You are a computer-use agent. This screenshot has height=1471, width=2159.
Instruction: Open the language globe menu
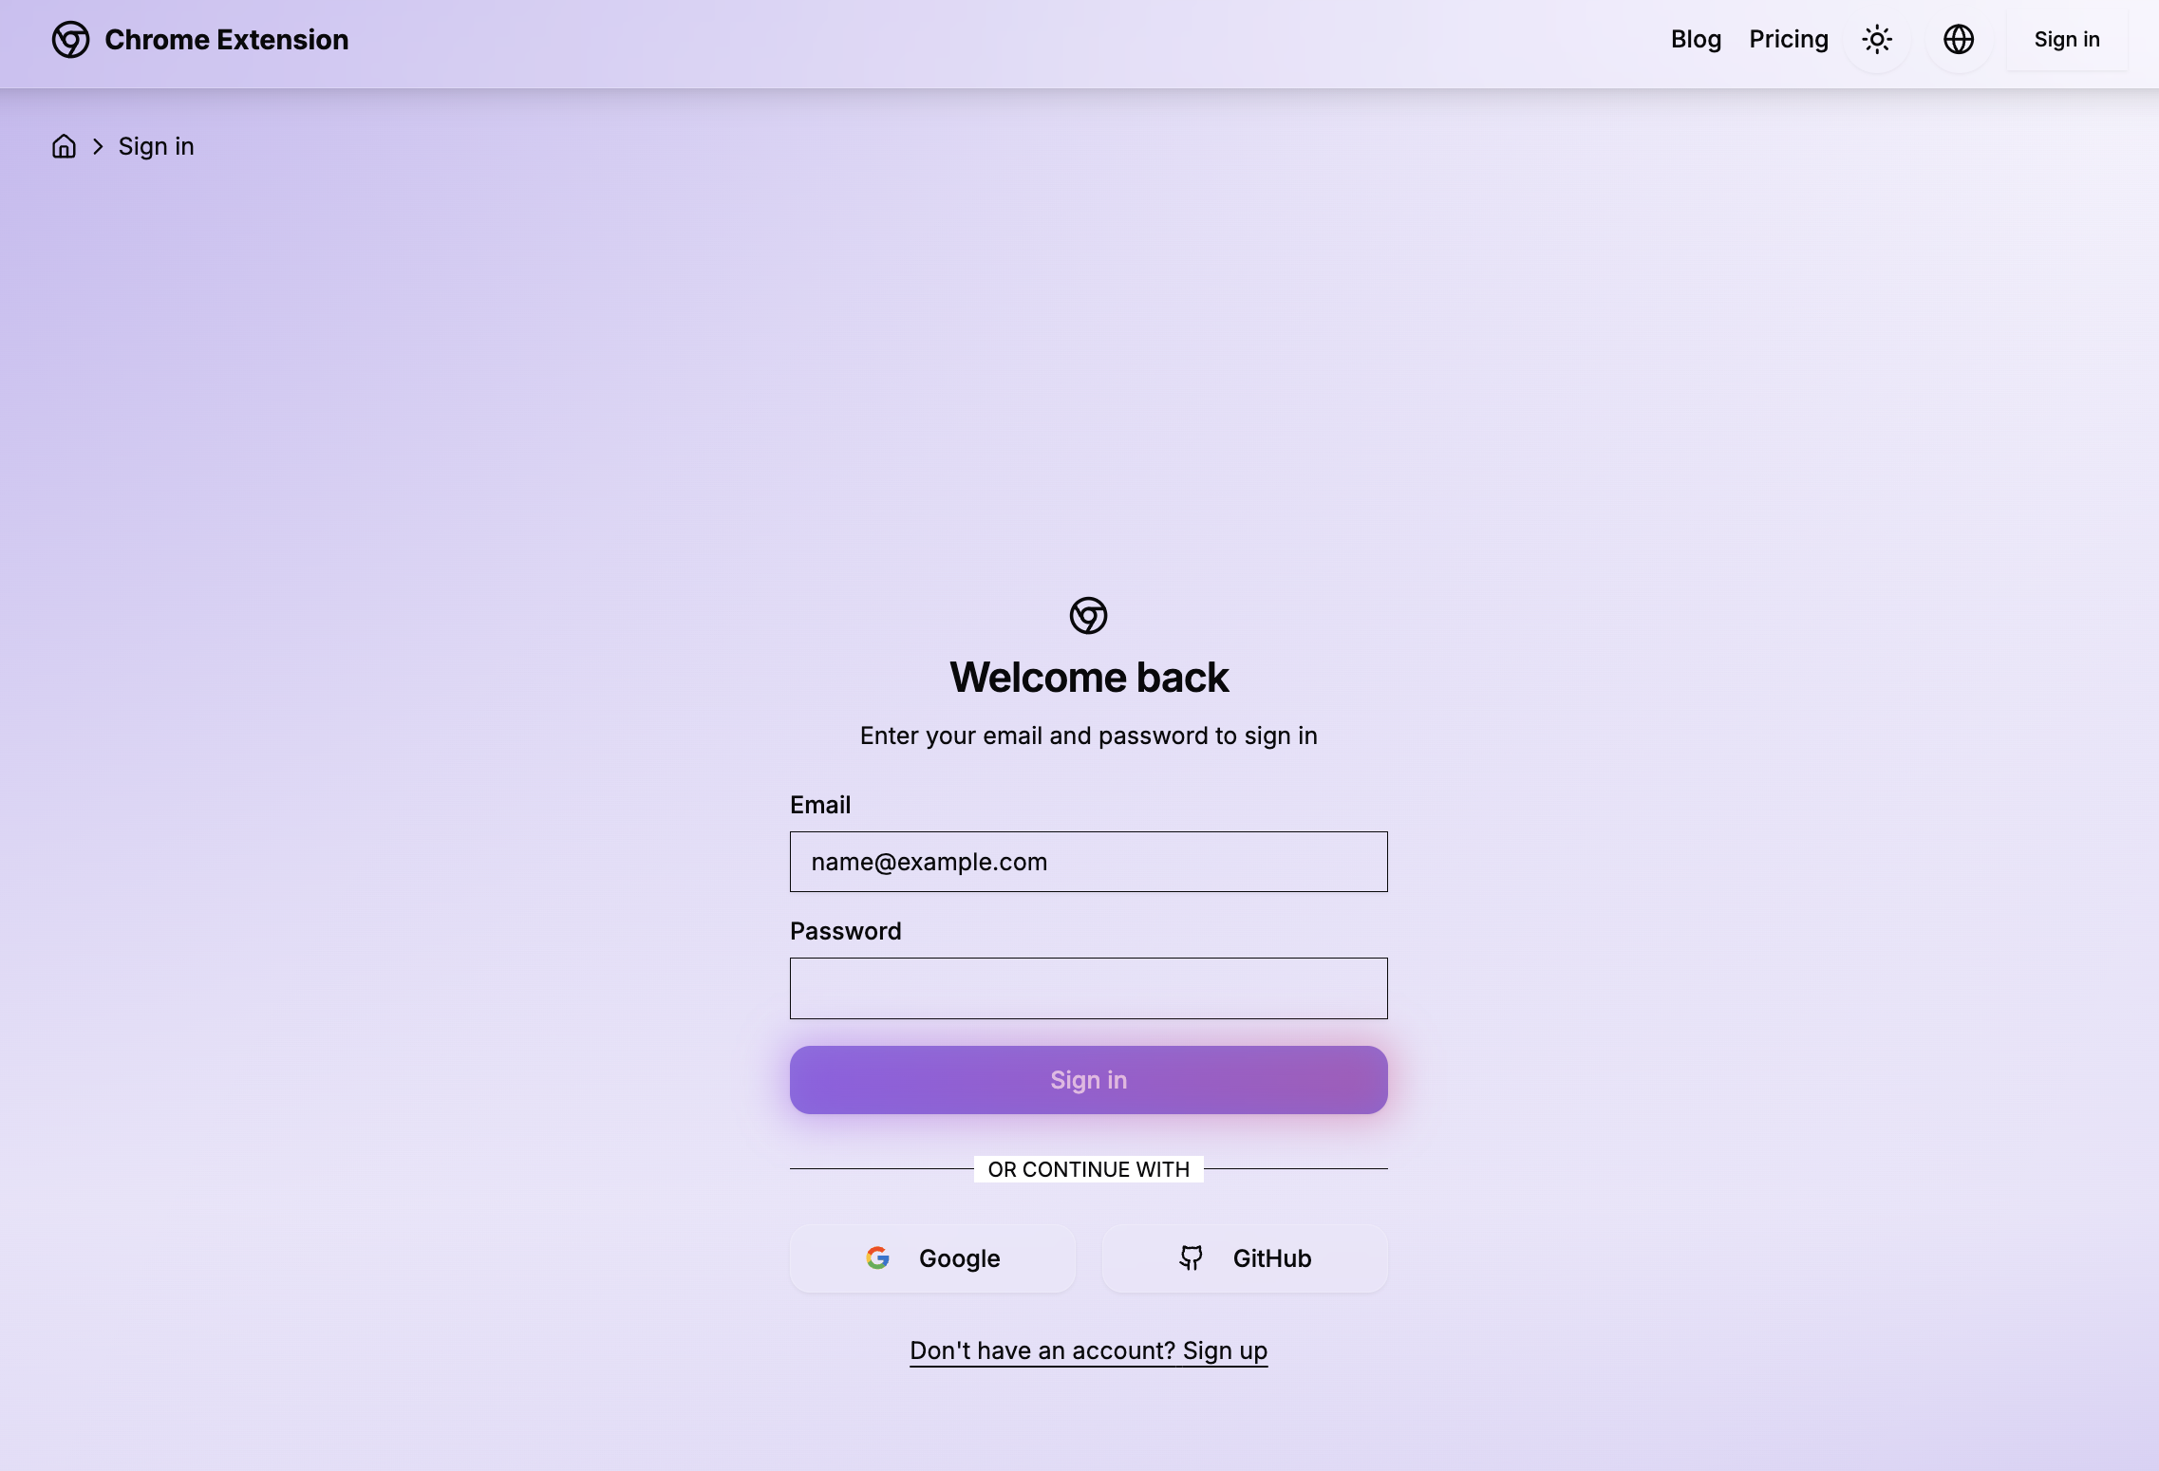1959,40
